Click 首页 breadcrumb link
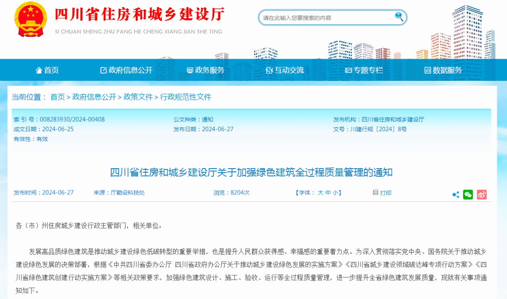Screen dimensions: 507x299 click(x=57, y=97)
